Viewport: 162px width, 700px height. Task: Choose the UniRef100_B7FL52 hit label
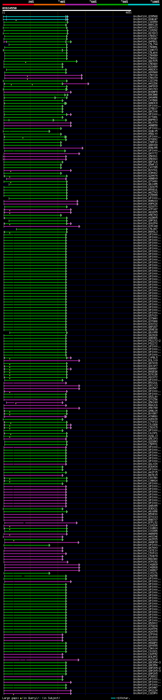(x=145, y=523)
